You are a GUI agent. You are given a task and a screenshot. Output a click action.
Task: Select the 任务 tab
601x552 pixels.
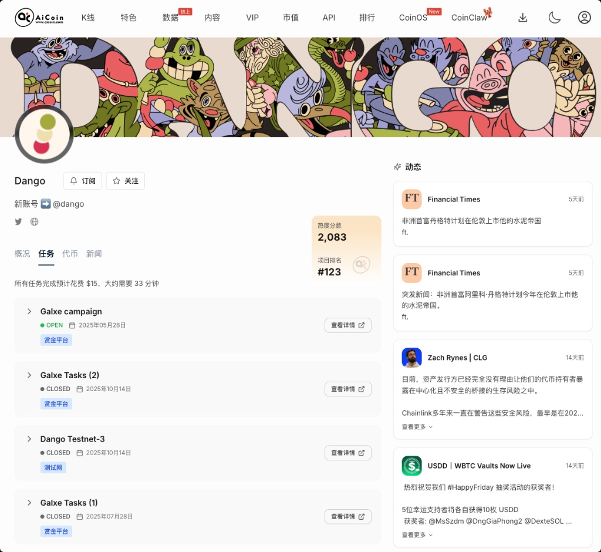pos(46,254)
